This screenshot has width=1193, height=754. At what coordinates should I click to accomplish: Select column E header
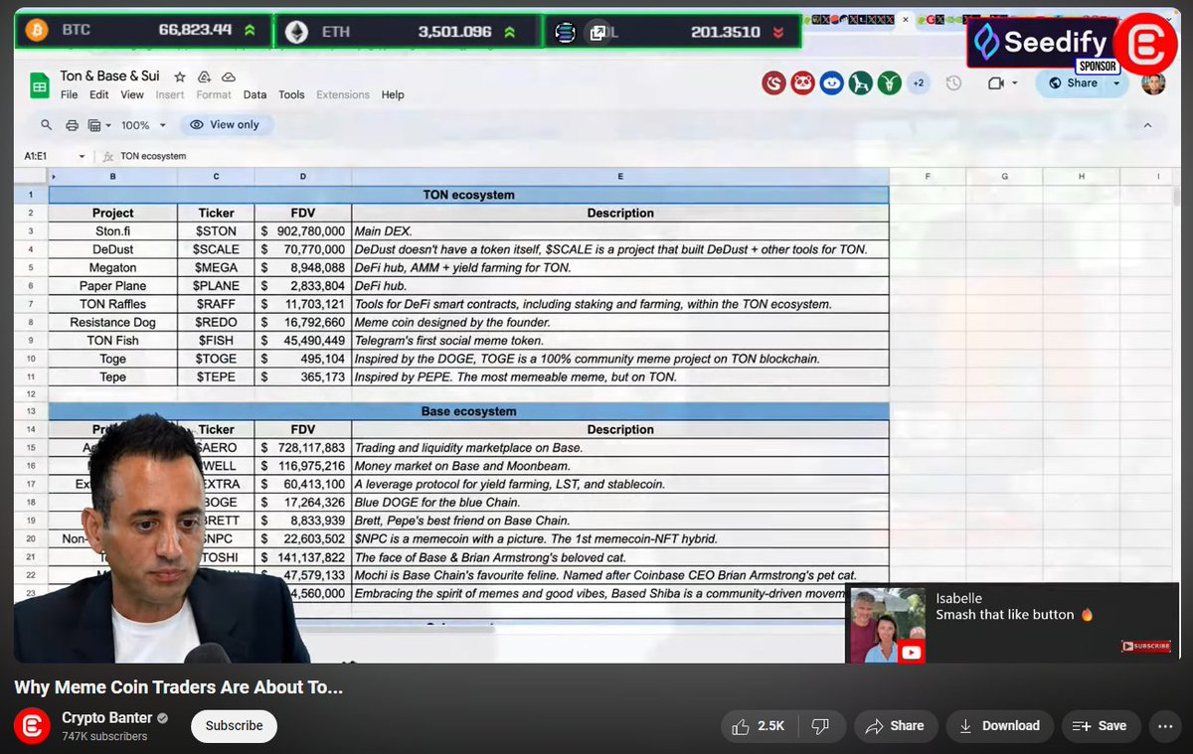[620, 177]
